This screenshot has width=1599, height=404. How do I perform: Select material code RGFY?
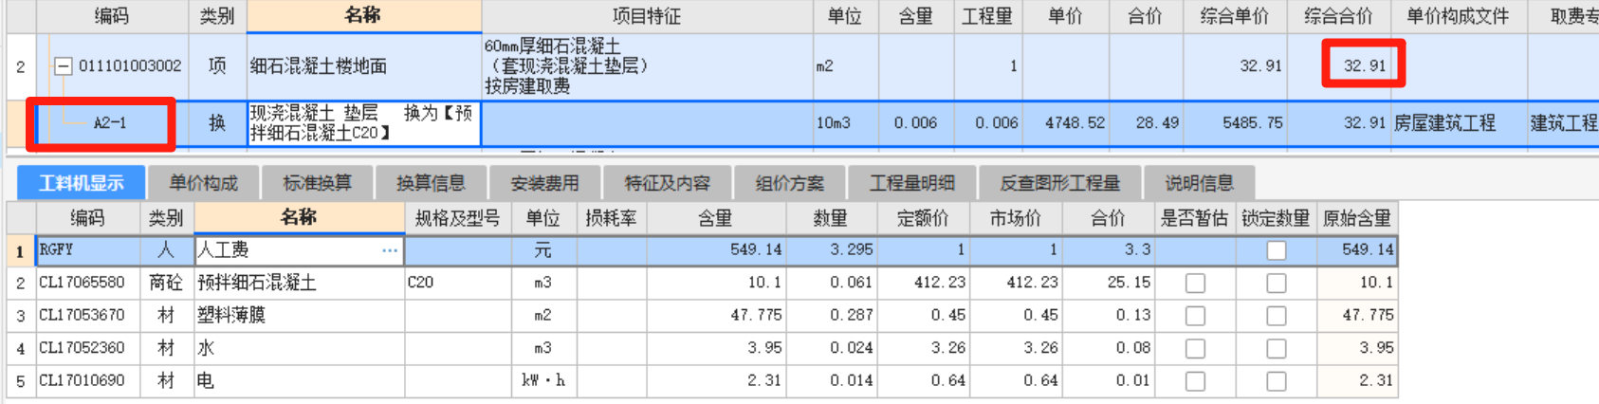click(x=56, y=250)
